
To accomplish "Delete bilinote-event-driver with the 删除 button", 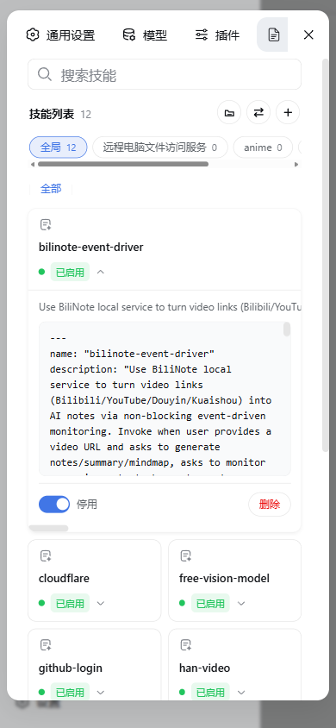I will coord(270,505).
